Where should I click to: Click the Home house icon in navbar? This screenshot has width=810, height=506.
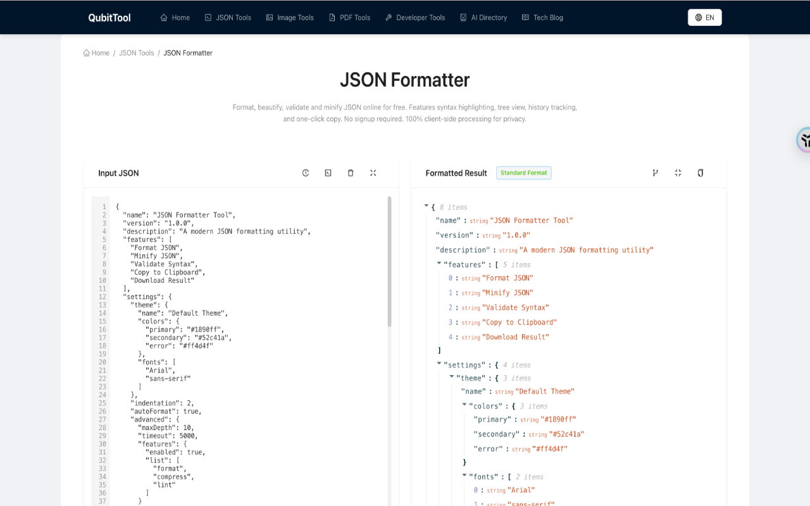coord(164,18)
